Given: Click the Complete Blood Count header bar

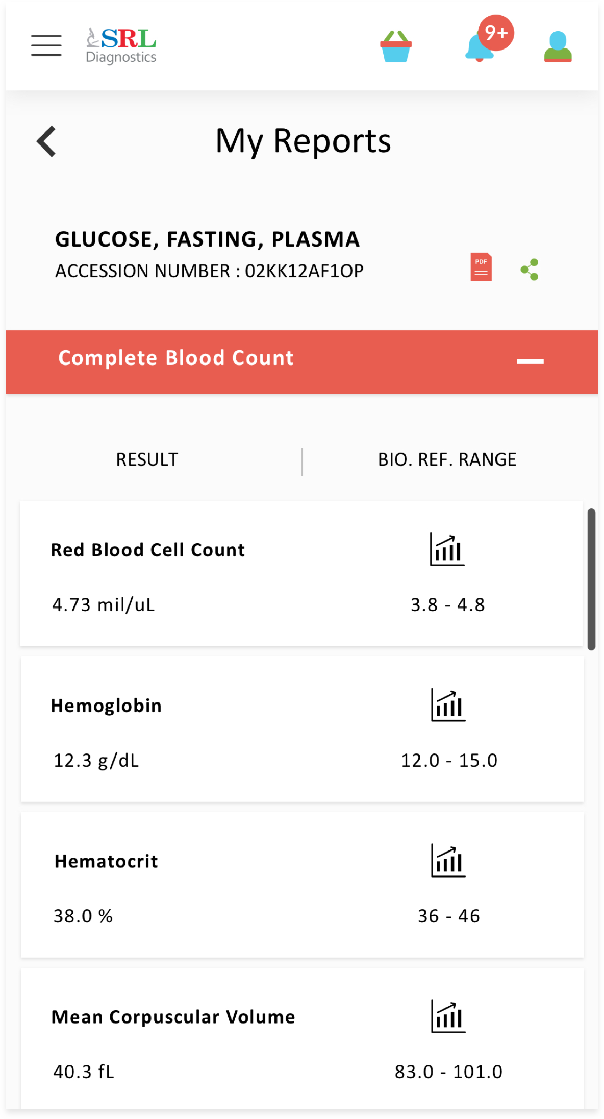Looking at the screenshot, I should pyautogui.click(x=302, y=362).
